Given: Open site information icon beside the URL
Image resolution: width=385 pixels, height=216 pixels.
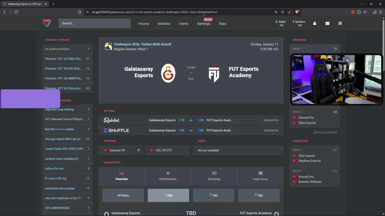Looking at the screenshot, I should (87, 12).
